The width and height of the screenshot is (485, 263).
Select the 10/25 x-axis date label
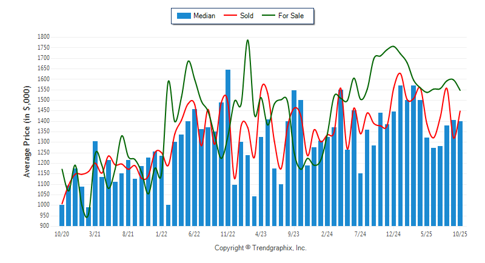[x=460, y=233]
